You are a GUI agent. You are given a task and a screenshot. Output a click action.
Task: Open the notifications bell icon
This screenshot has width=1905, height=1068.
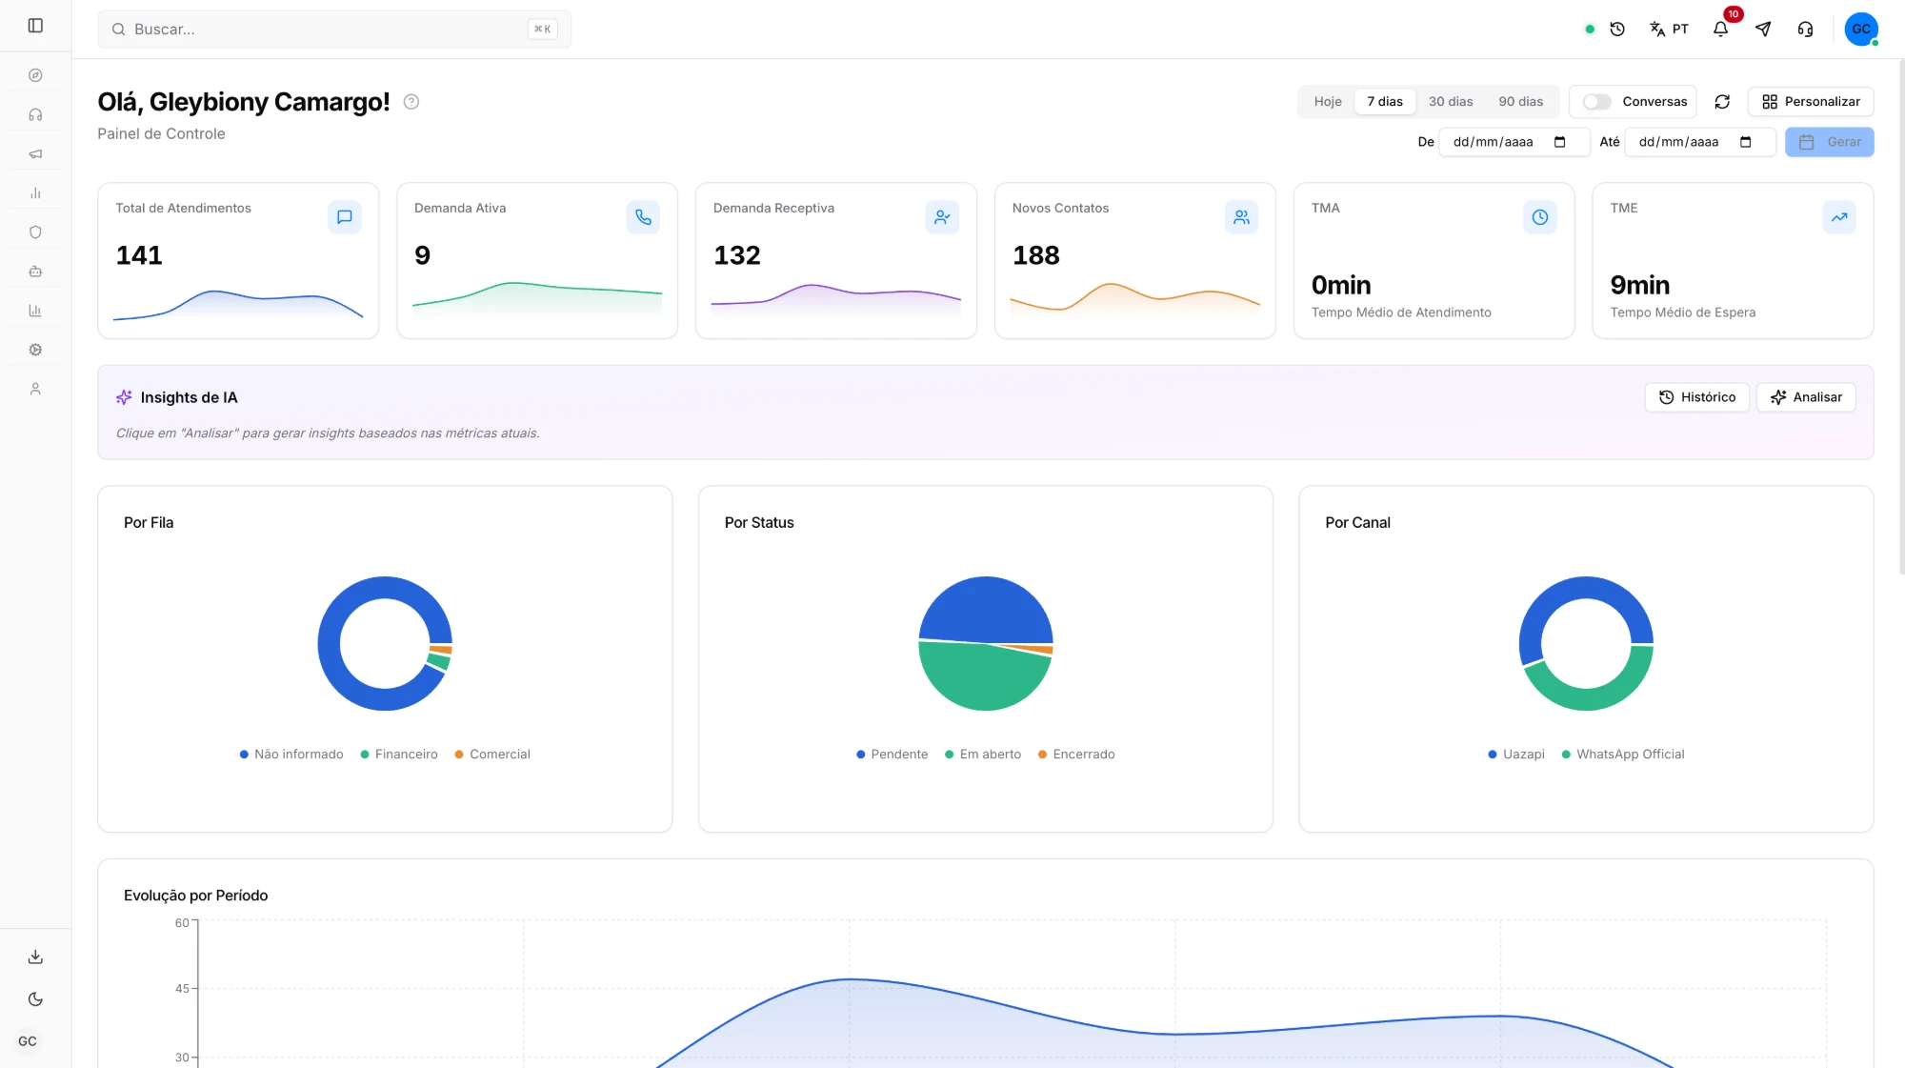1720,30
